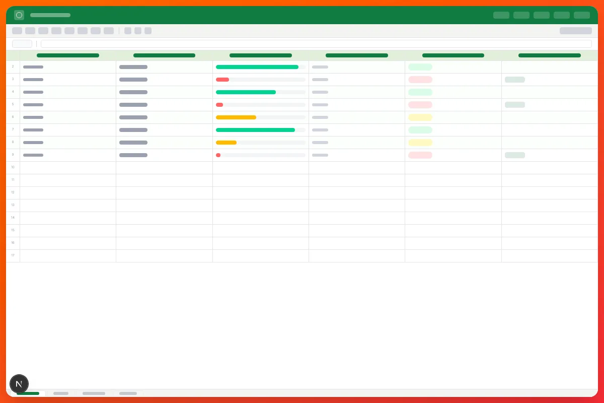Select the red status pill in row 5
This screenshot has height=403, width=604.
coord(420,105)
